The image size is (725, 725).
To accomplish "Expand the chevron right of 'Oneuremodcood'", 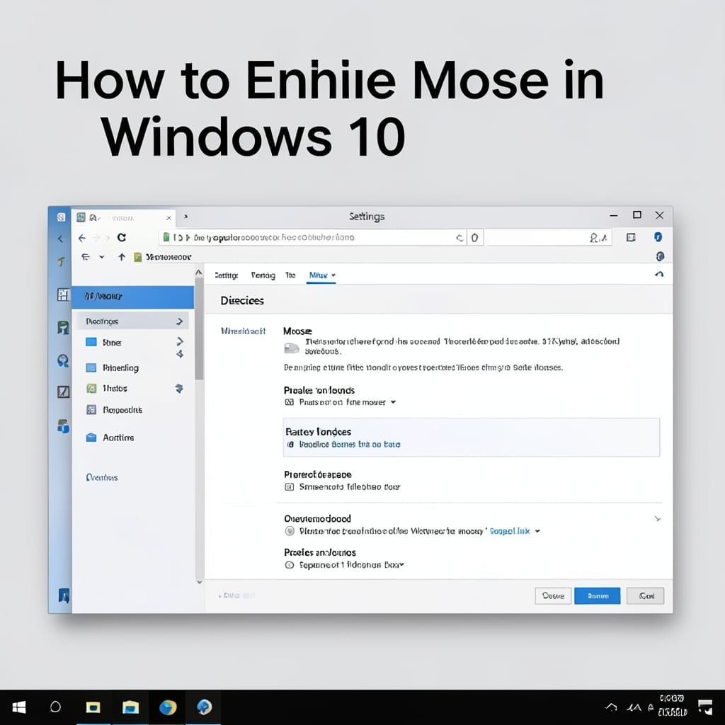I will [658, 519].
